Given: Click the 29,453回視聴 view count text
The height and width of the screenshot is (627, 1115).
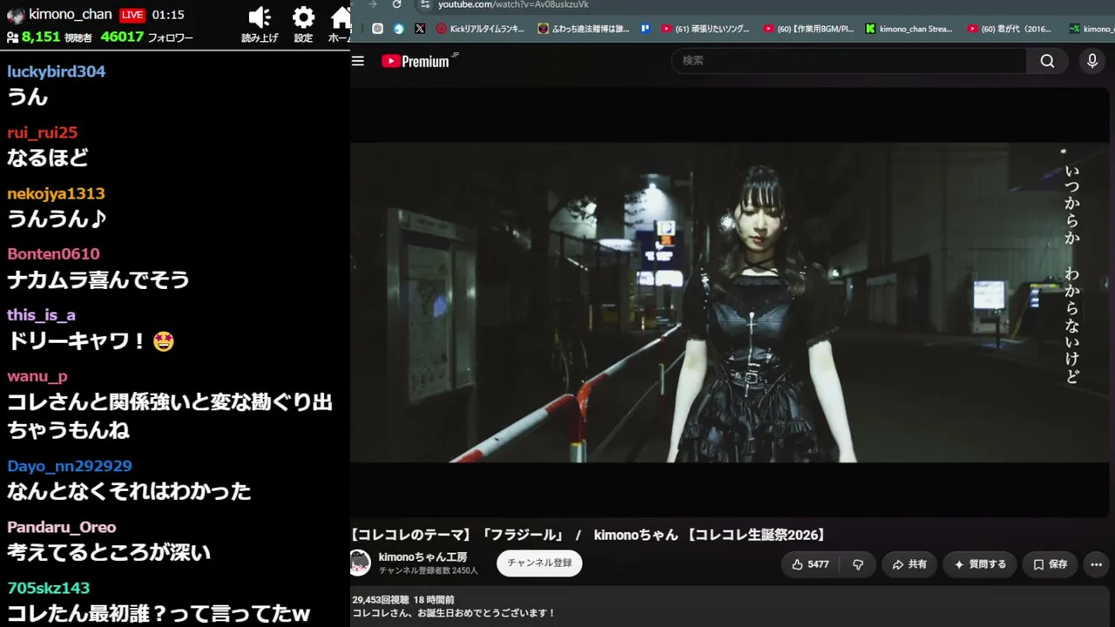Looking at the screenshot, I should point(379,600).
